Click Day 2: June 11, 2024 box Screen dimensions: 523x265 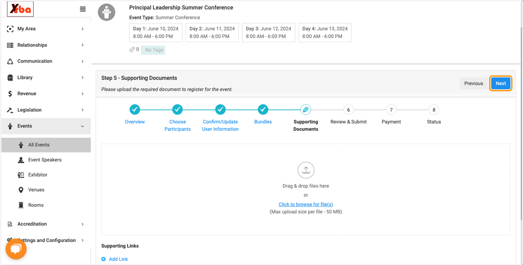(x=212, y=33)
